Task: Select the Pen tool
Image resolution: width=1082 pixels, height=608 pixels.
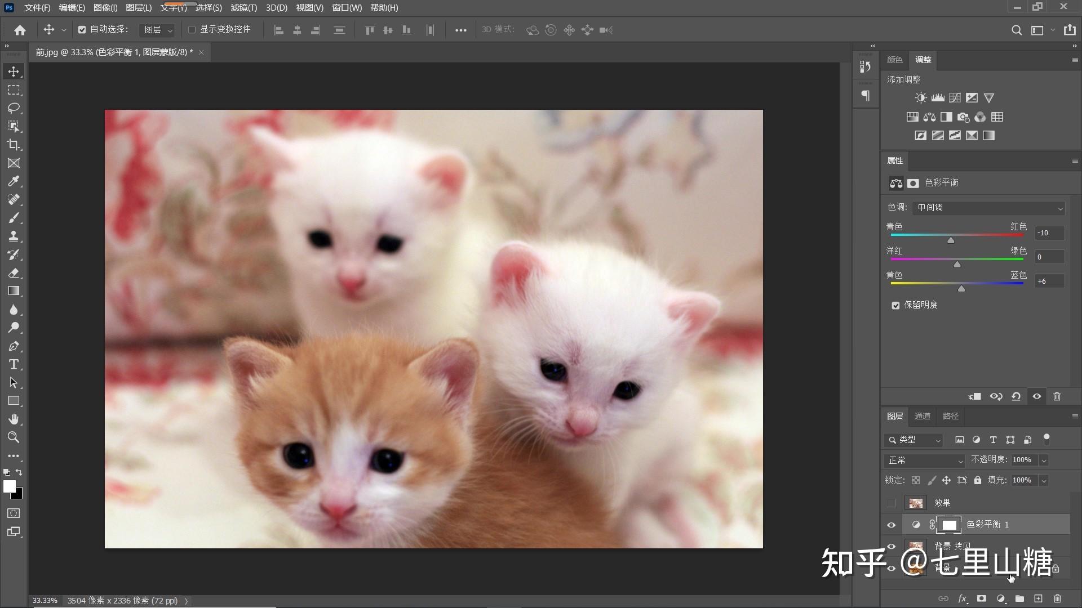Action: click(14, 346)
